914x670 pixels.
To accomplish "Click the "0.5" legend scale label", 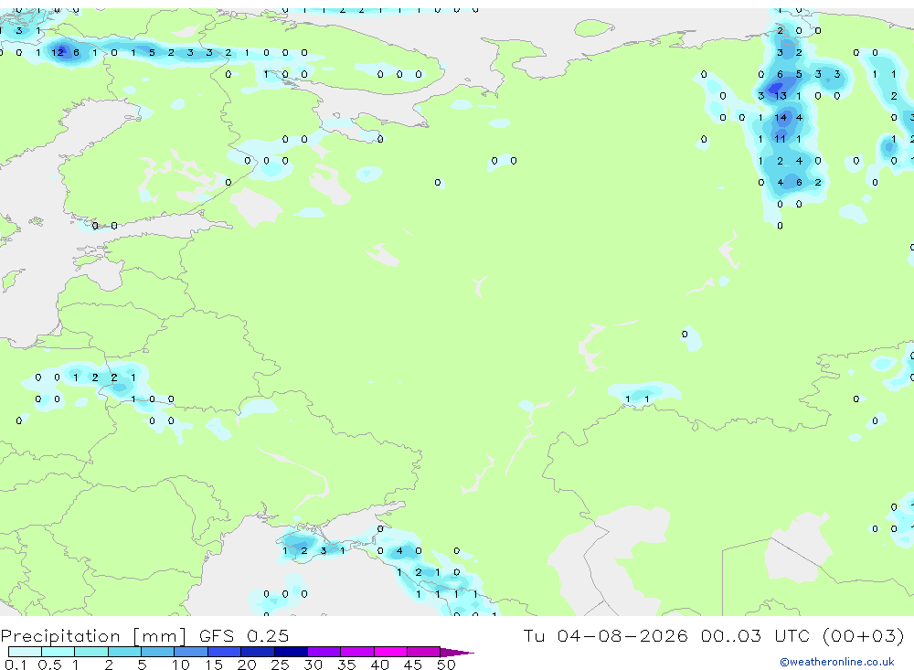I will tap(49, 665).
